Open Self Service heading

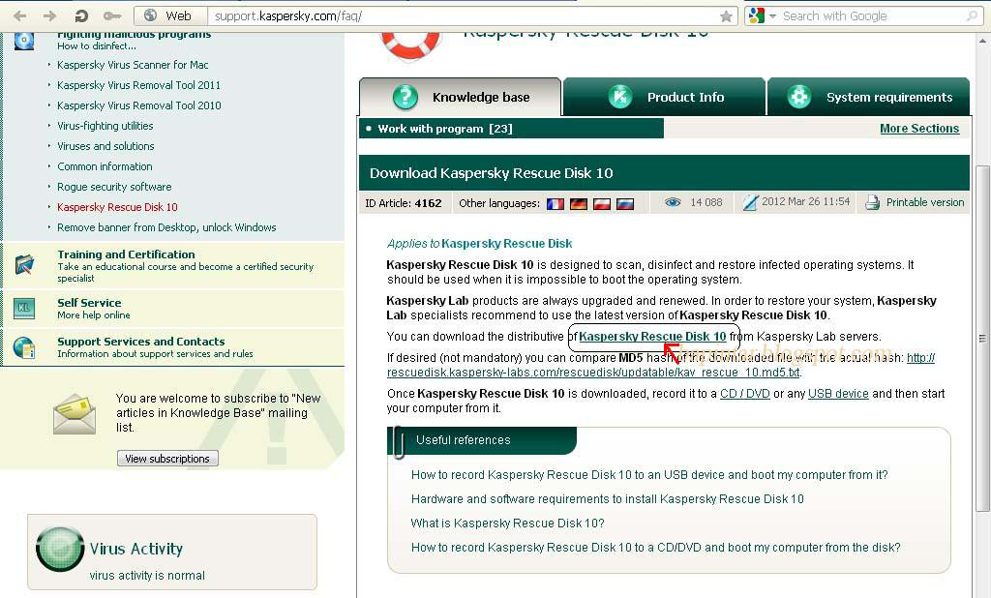click(89, 302)
